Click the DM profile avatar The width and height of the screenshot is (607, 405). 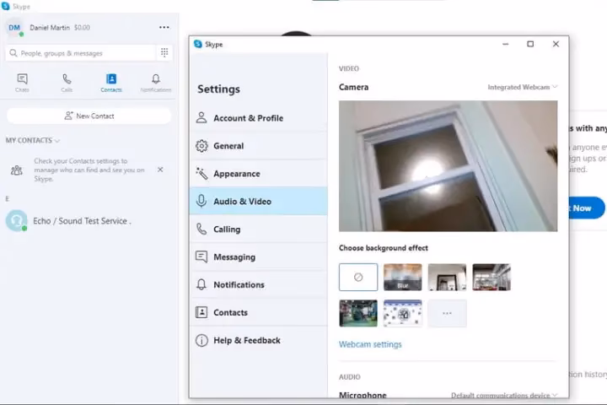pos(14,28)
